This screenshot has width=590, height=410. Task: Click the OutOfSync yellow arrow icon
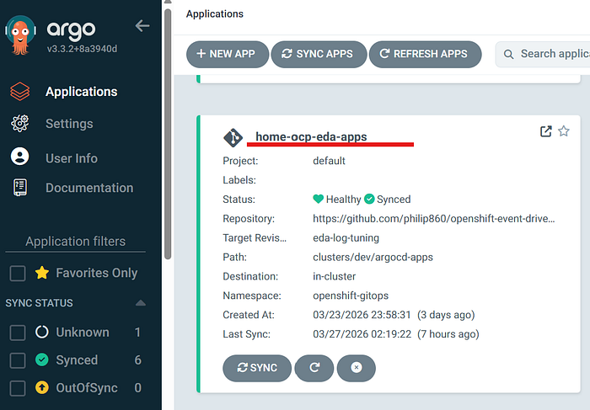[x=42, y=387]
